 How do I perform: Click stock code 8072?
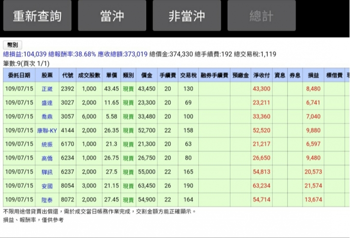(68, 200)
